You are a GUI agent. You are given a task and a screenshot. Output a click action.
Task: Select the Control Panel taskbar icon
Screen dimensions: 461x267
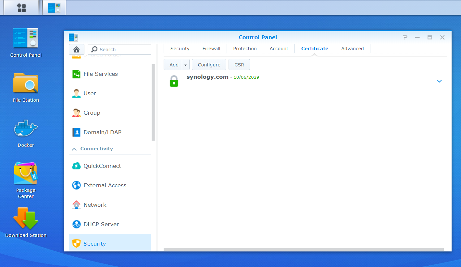54,8
